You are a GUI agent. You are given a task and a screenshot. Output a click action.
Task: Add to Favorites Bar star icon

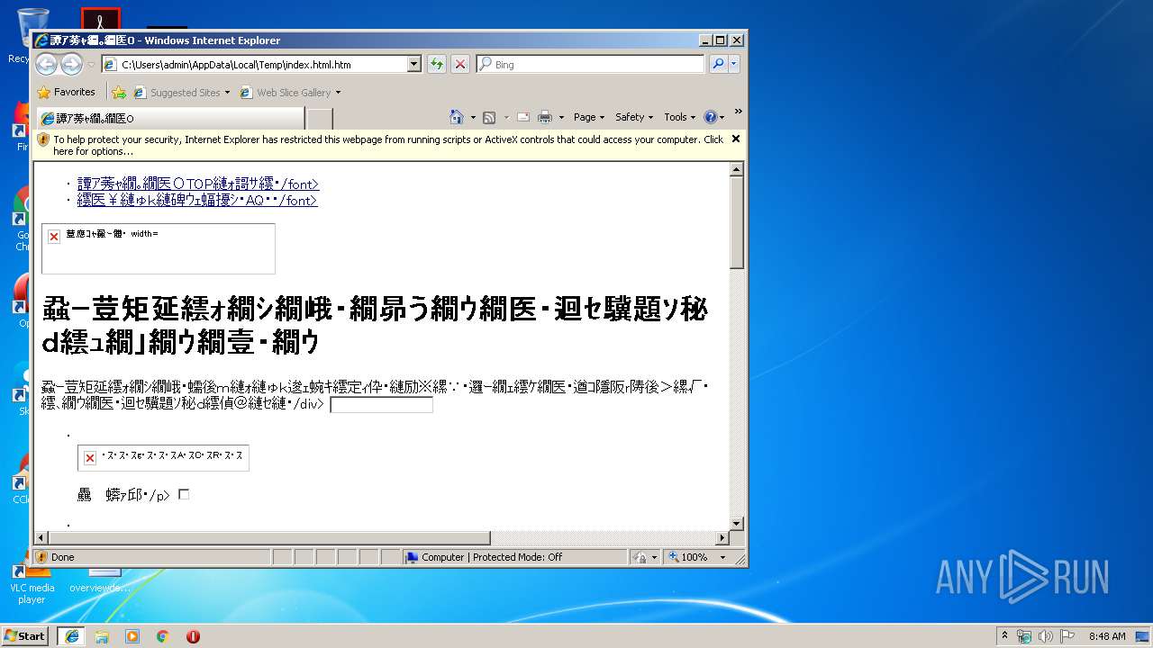point(118,92)
